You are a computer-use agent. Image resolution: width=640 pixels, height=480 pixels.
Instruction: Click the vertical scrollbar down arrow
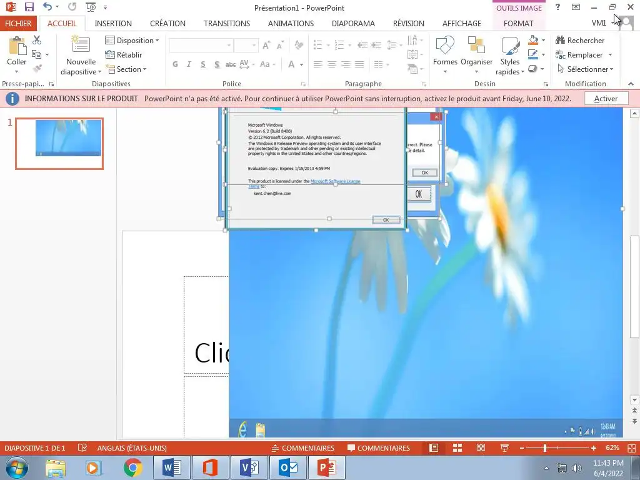point(634,399)
